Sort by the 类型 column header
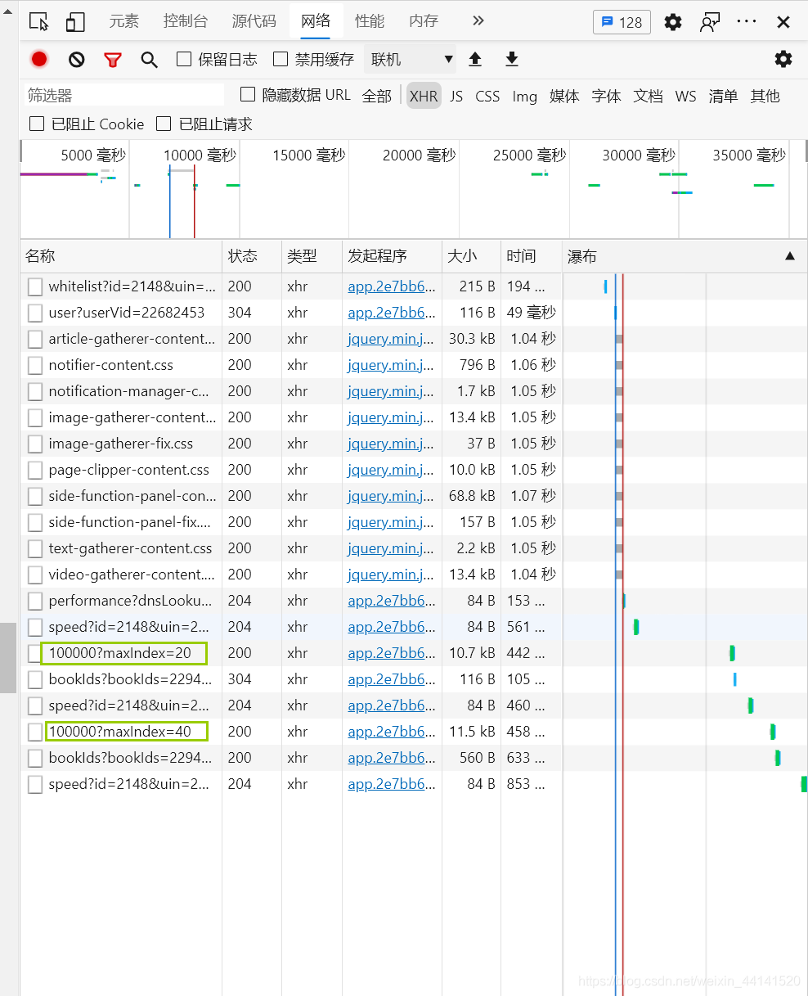 point(312,256)
